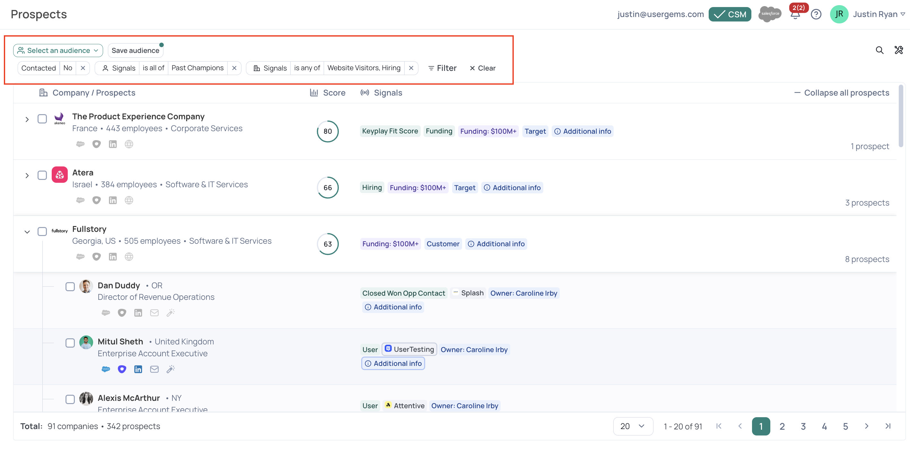910x456 pixels.
Task: Open Additional info for Mitul Sheth
Action: (393, 363)
